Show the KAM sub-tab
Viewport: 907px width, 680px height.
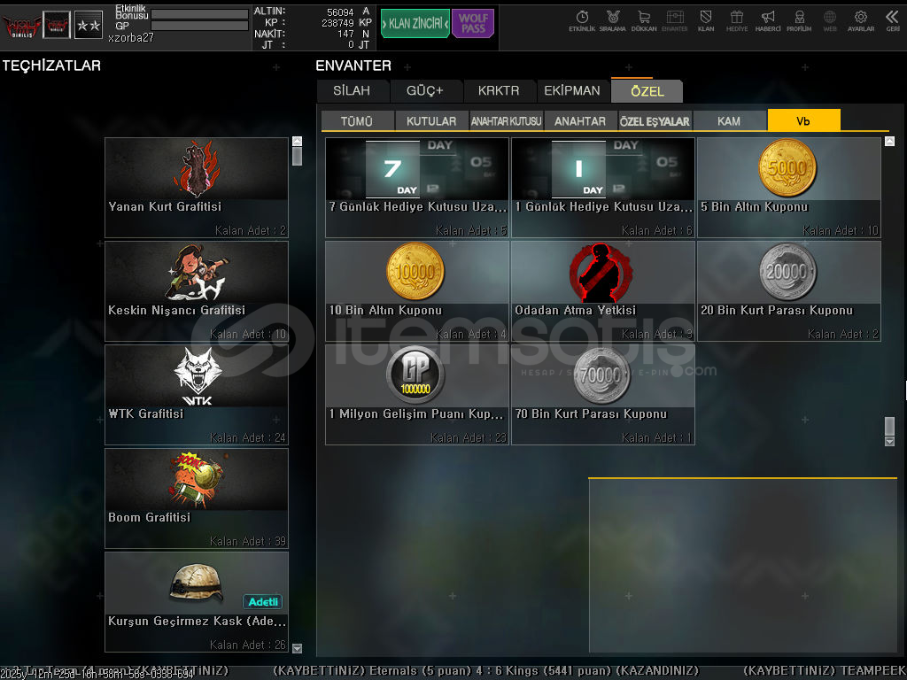[729, 120]
